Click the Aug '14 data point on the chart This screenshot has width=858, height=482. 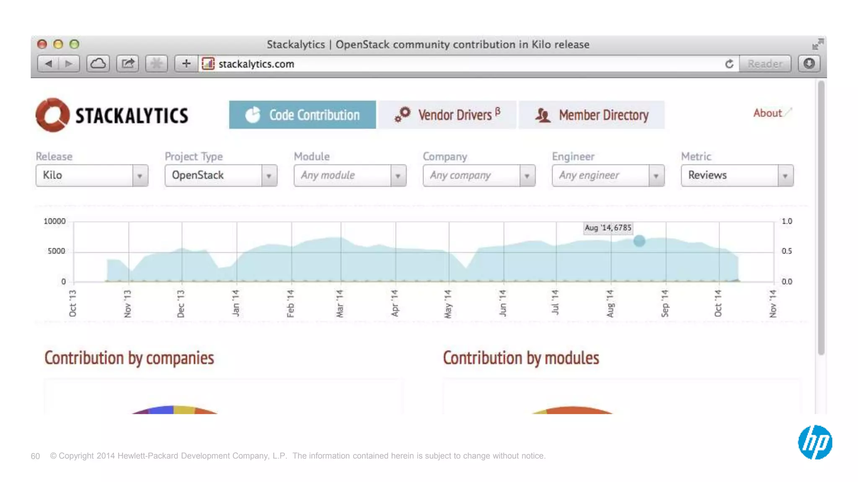coord(639,241)
